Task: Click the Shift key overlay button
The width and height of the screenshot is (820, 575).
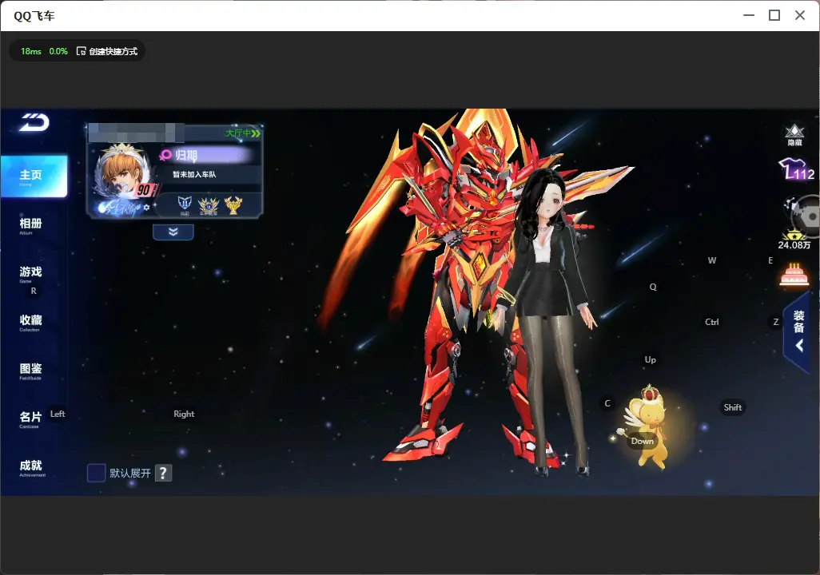Action: pyautogui.click(x=733, y=407)
